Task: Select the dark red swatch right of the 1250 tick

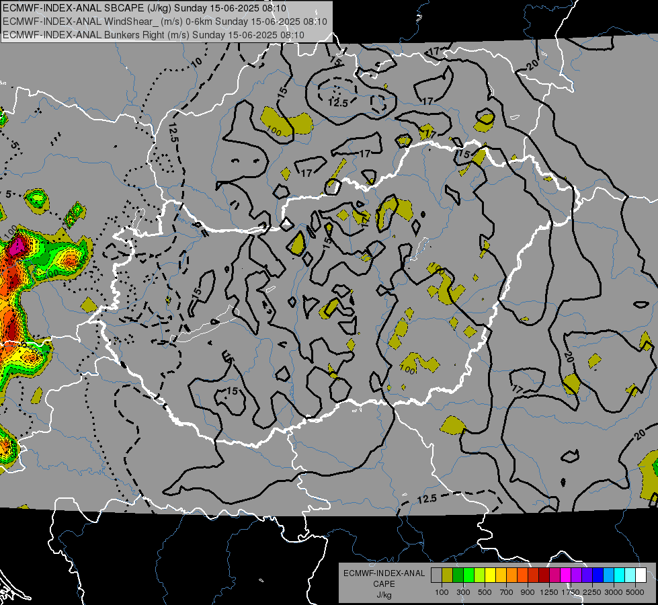Action: click(x=544, y=575)
